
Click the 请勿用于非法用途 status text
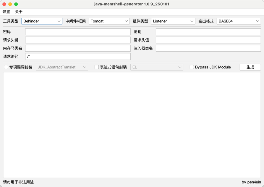pos(18,182)
